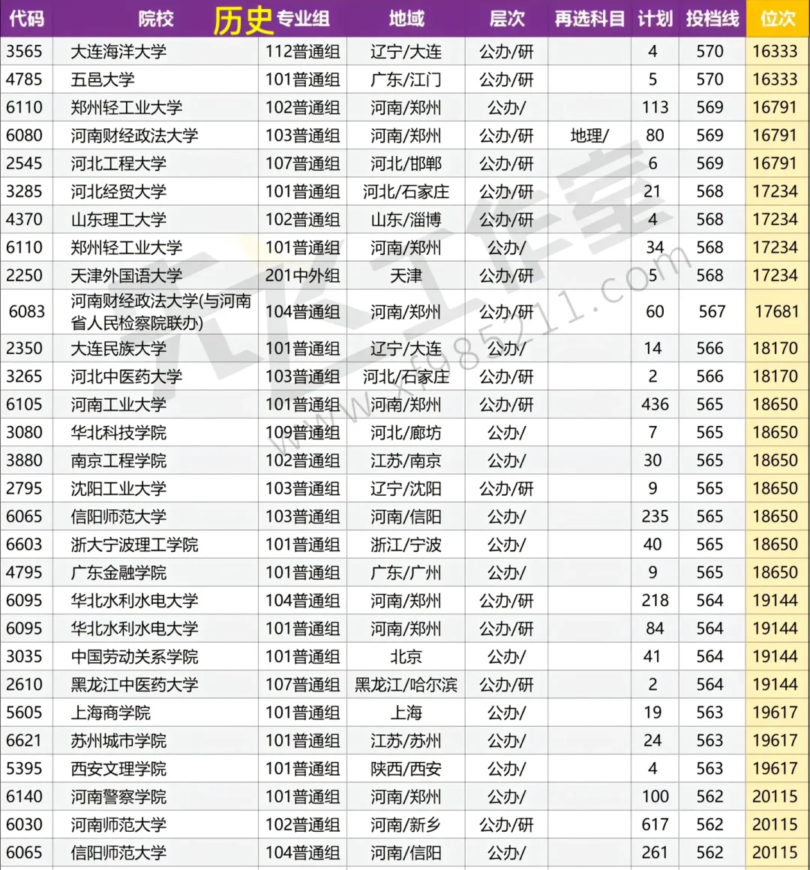Screen dimensions: 810x870
Task: Click the 再选科目 column header
Action: tap(589, 19)
